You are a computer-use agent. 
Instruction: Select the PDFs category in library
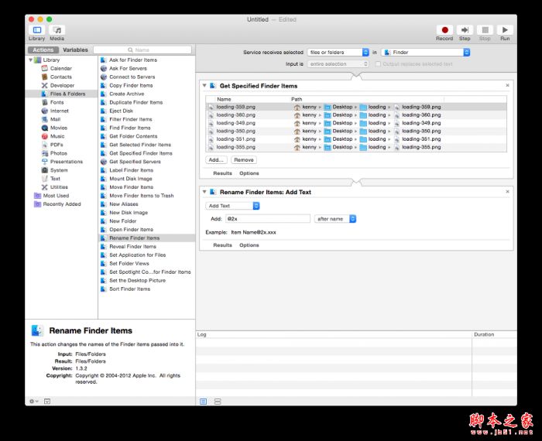[x=57, y=145]
